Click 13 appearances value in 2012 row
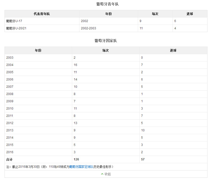 point(75,123)
